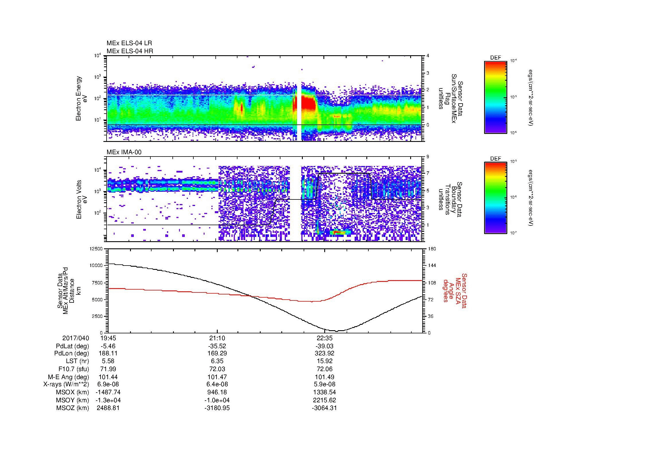
Task: Click the MSOX value 1338.54
Action: [x=325, y=392]
